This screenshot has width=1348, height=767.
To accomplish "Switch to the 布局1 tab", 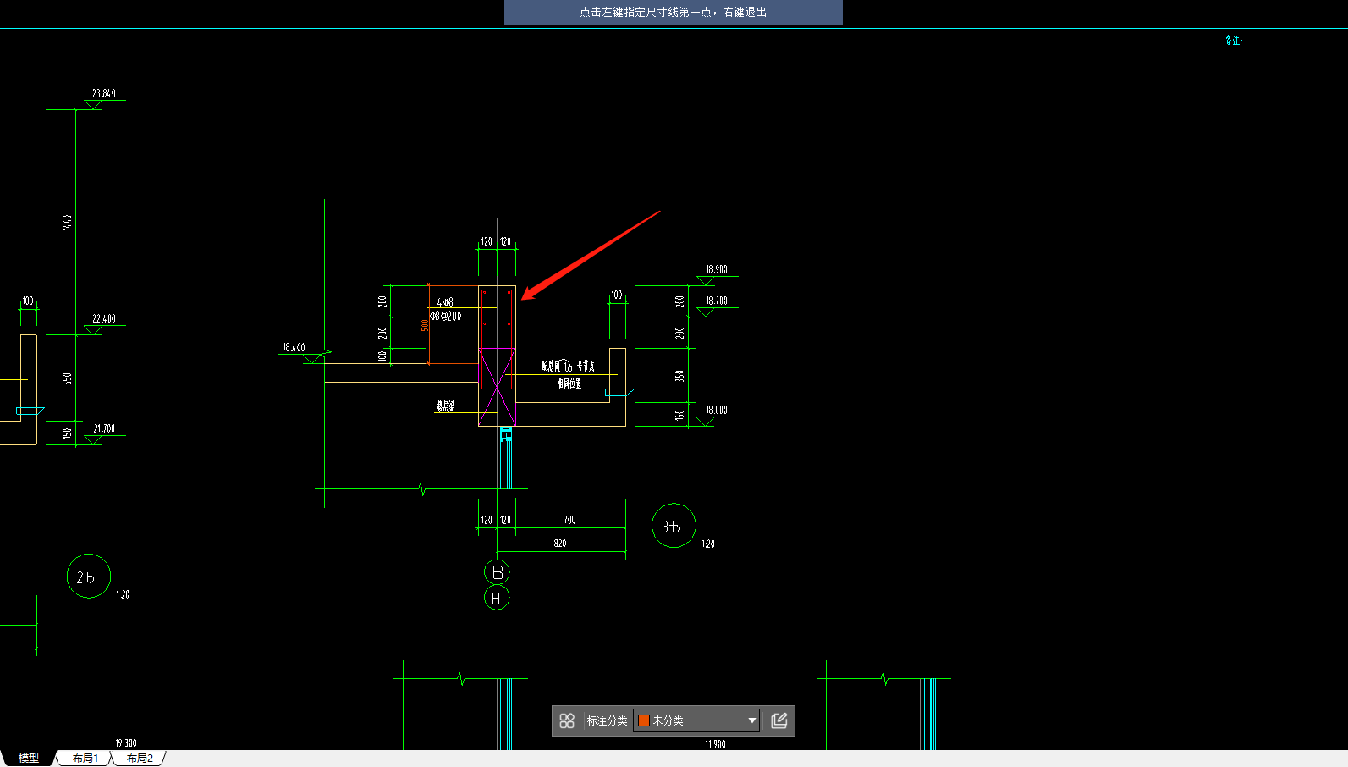I will (x=85, y=759).
